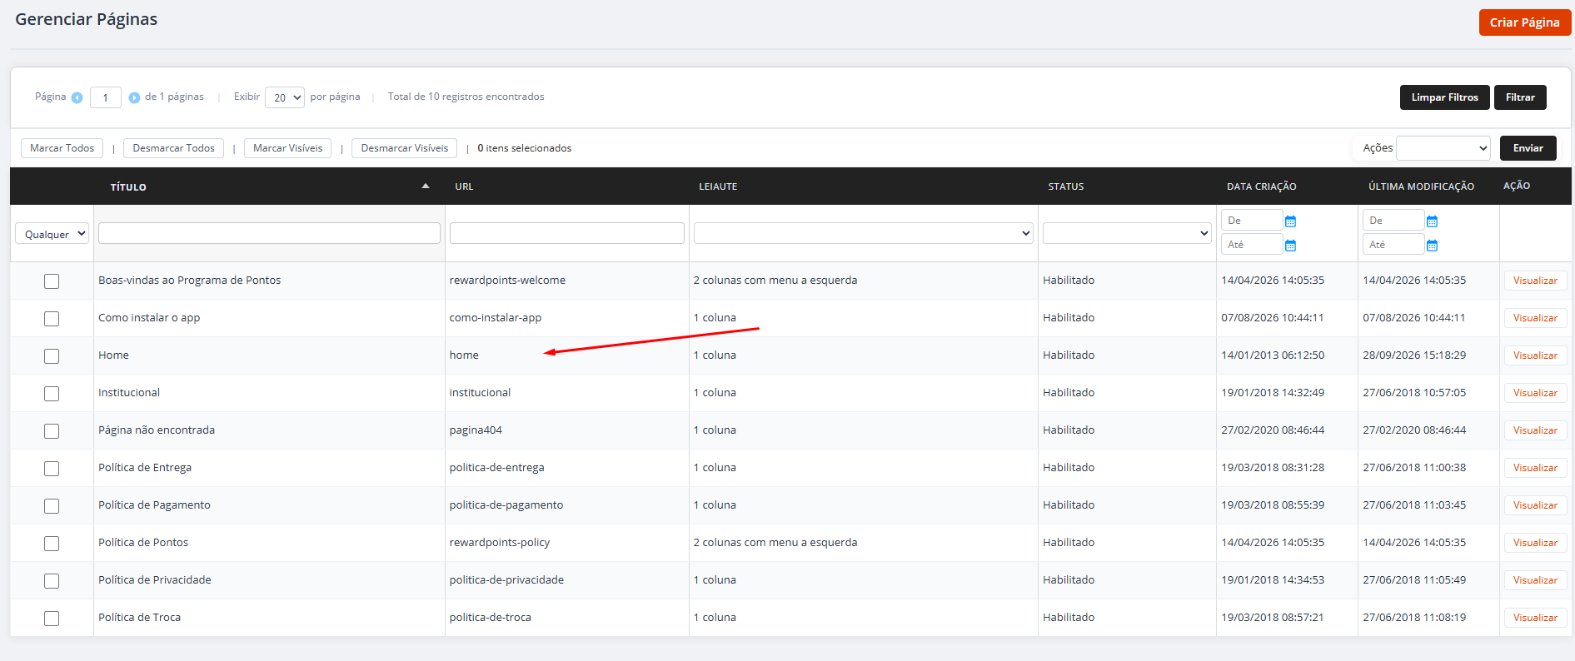Visualizar the Home page row
The height and width of the screenshot is (661, 1575).
click(x=1535, y=355)
